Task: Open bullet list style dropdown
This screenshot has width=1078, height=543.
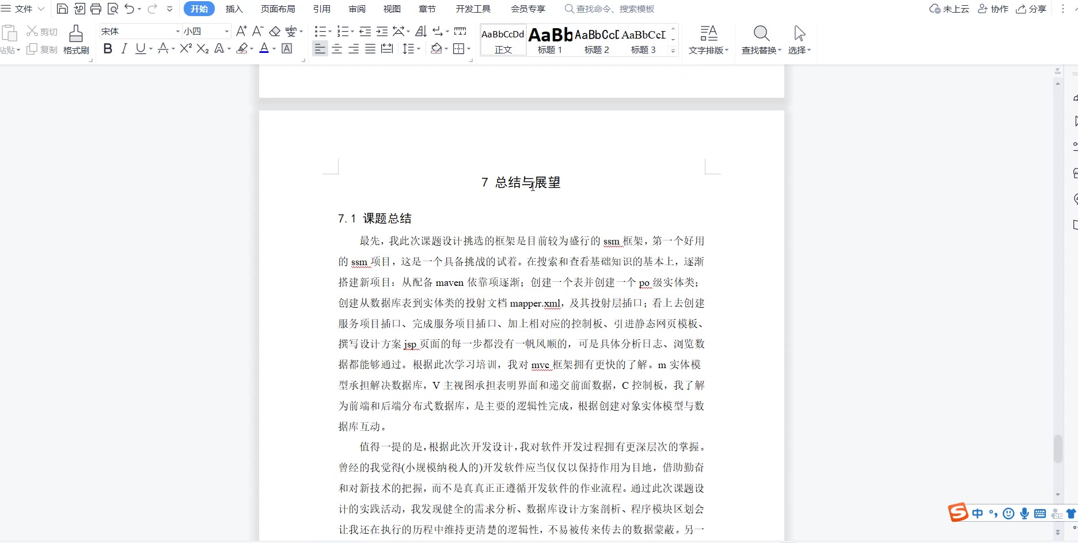Action: pos(330,32)
